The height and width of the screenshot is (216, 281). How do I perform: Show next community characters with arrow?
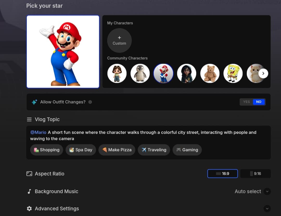263,73
